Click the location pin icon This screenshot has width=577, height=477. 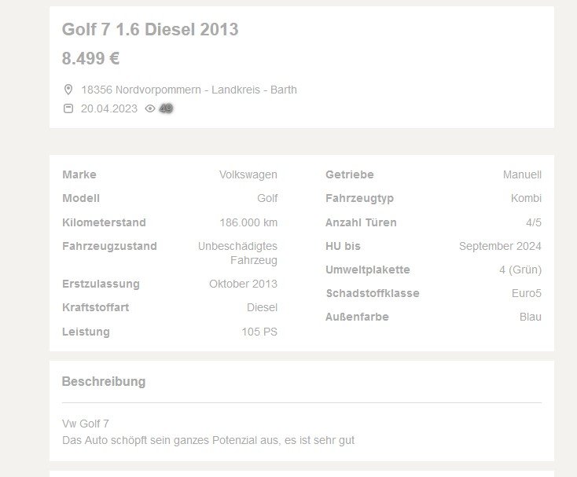68,90
